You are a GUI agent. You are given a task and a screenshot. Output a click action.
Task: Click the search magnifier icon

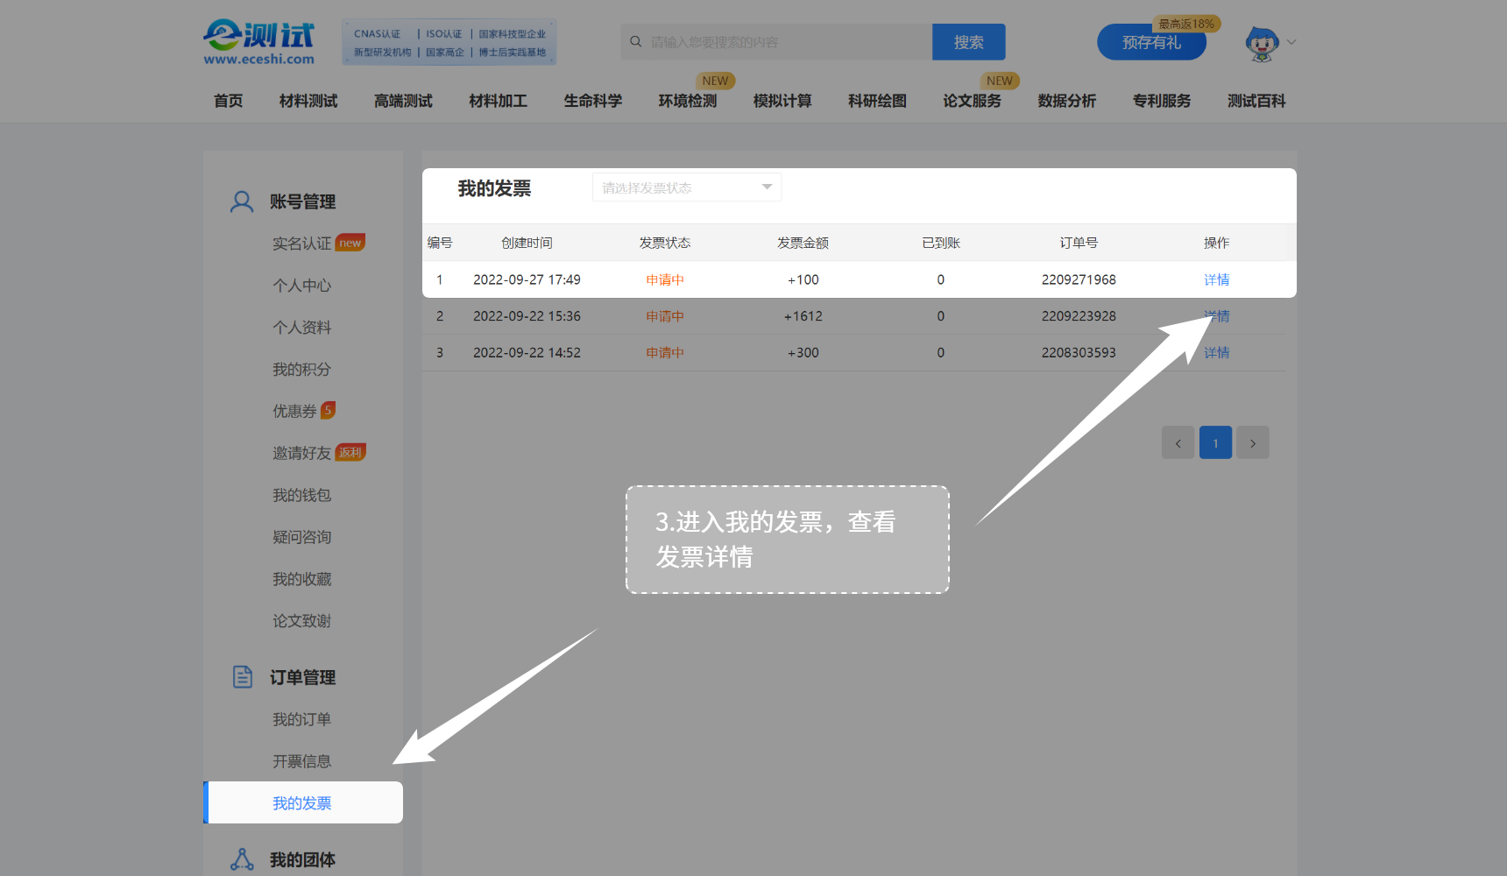coord(636,42)
